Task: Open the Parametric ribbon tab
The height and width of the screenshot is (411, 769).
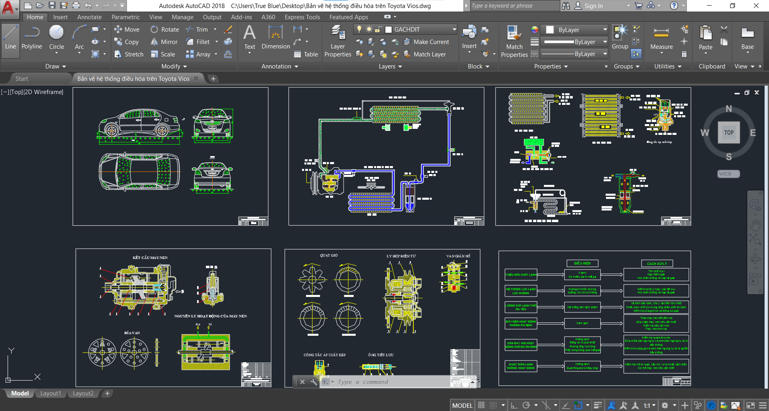Action: tap(126, 17)
